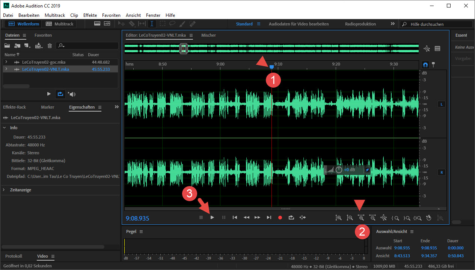This screenshot has height=270, width=475.
Task: Zoom in at the out point
Action: click(x=406, y=217)
